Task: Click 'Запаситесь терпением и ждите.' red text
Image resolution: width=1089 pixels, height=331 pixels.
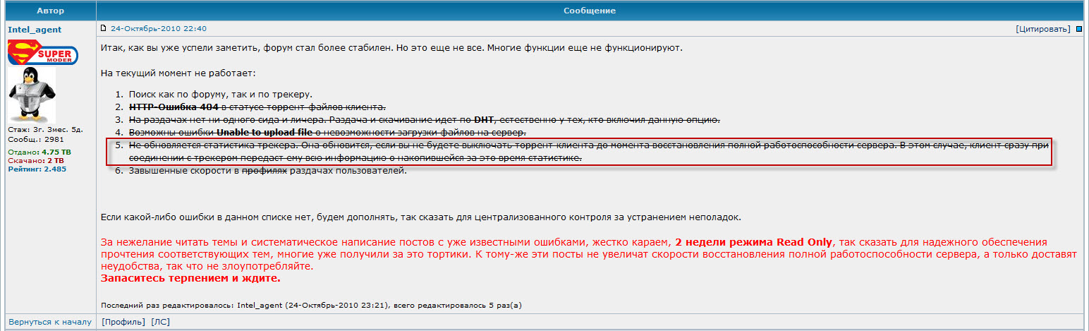Action: tap(190, 279)
